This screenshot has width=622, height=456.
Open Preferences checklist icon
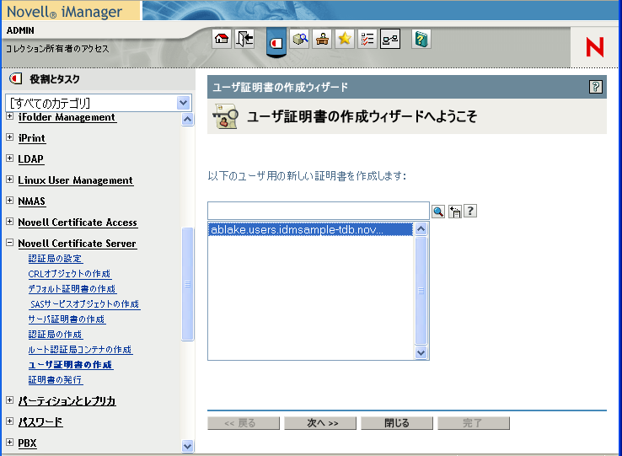coord(367,39)
